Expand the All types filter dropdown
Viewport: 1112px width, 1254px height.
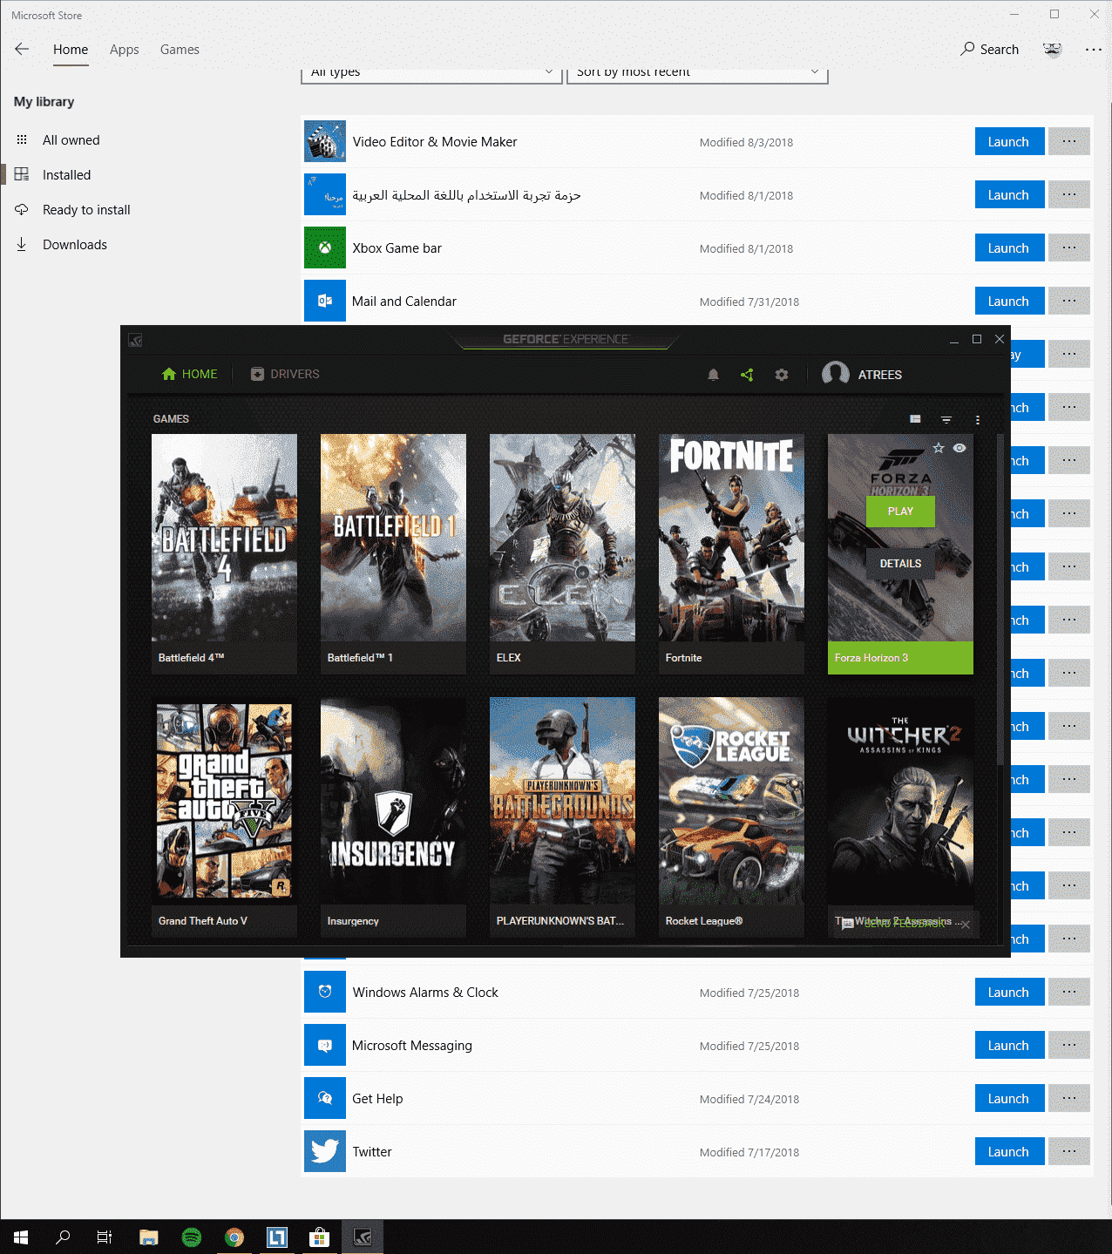(431, 75)
